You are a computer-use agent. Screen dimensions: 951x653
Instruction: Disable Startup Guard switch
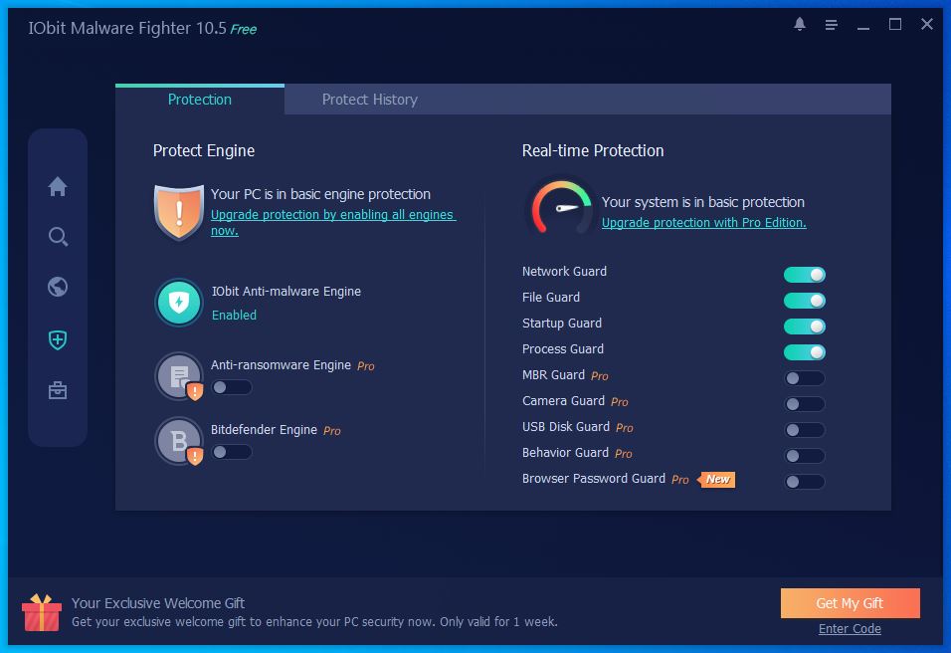(804, 326)
